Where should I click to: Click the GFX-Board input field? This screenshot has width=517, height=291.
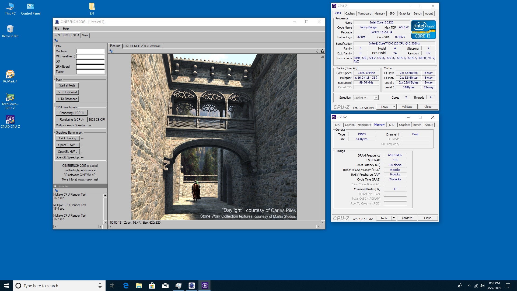[90, 67]
